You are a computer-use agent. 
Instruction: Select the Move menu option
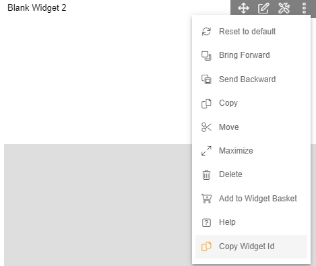point(251,127)
